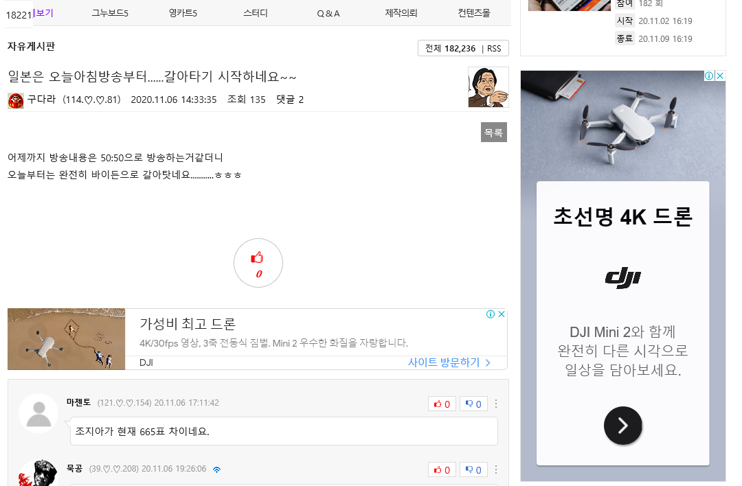Click the DJI advertiser label in banner ad
This screenshot has width=742, height=486.
[x=146, y=362]
